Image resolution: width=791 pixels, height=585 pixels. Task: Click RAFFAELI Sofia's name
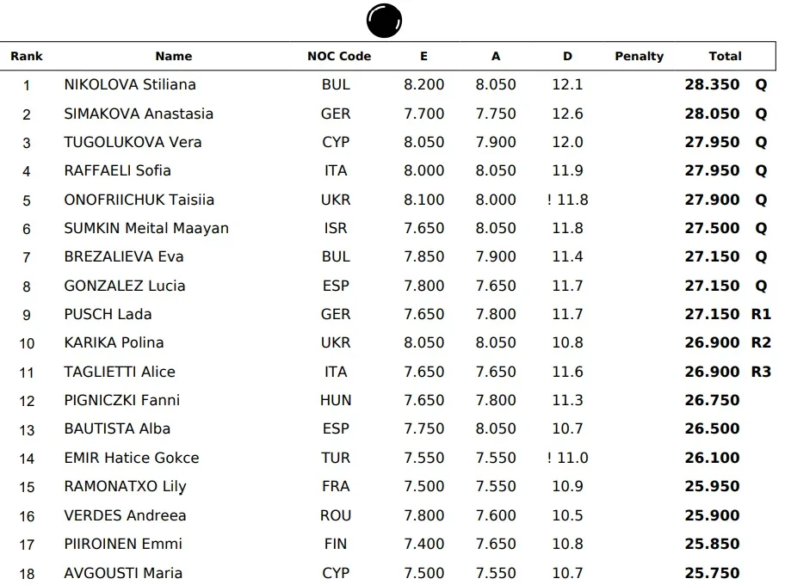tap(117, 170)
